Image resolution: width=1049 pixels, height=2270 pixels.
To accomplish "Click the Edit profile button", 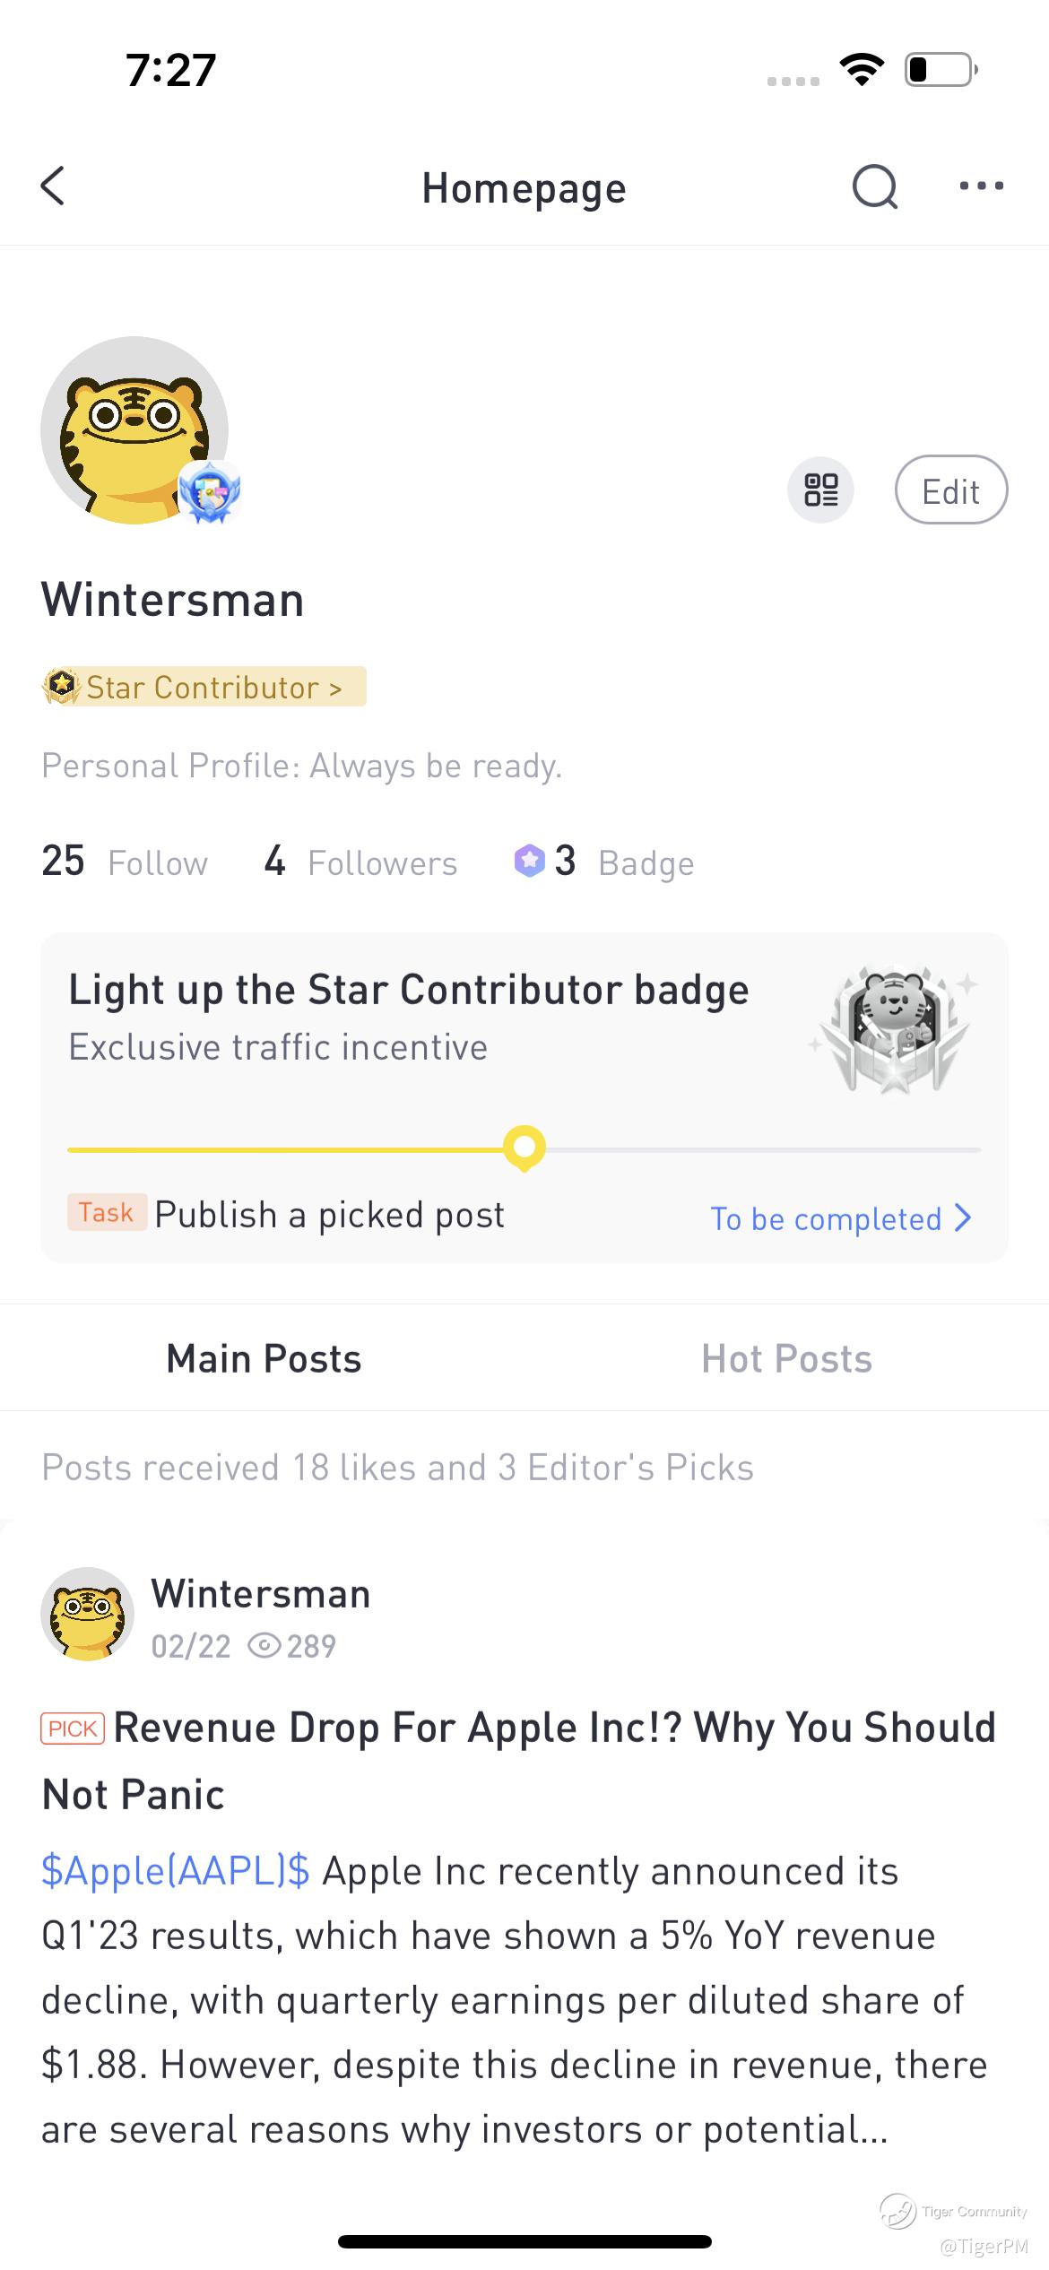I will [950, 490].
